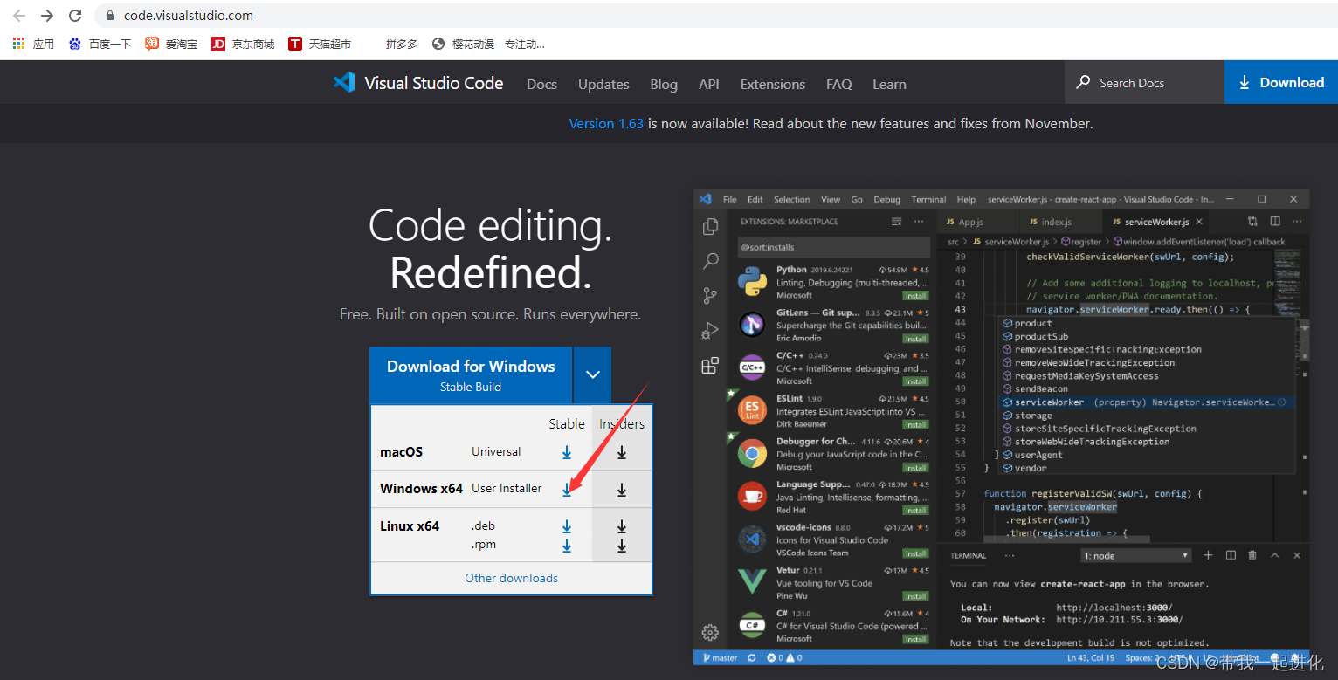Open the Extensions nav item
The image size is (1338, 680).
(x=773, y=84)
